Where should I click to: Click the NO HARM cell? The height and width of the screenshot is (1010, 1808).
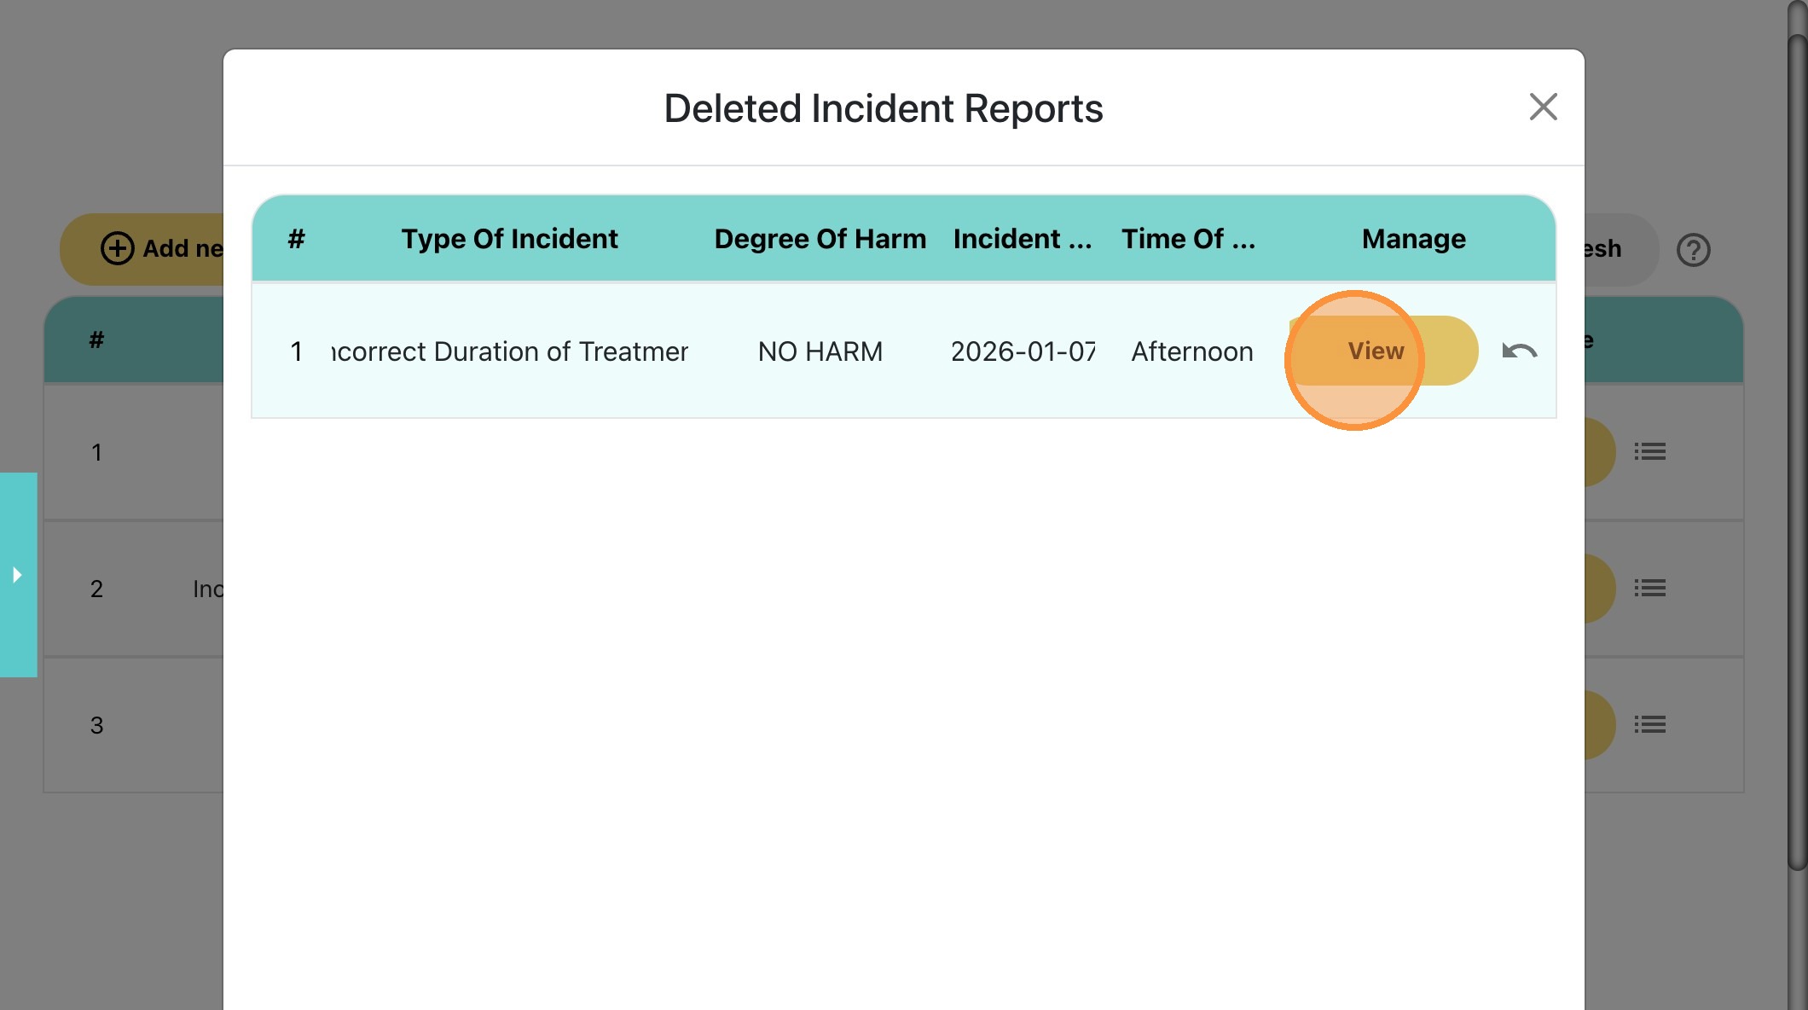(x=820, y=351)
